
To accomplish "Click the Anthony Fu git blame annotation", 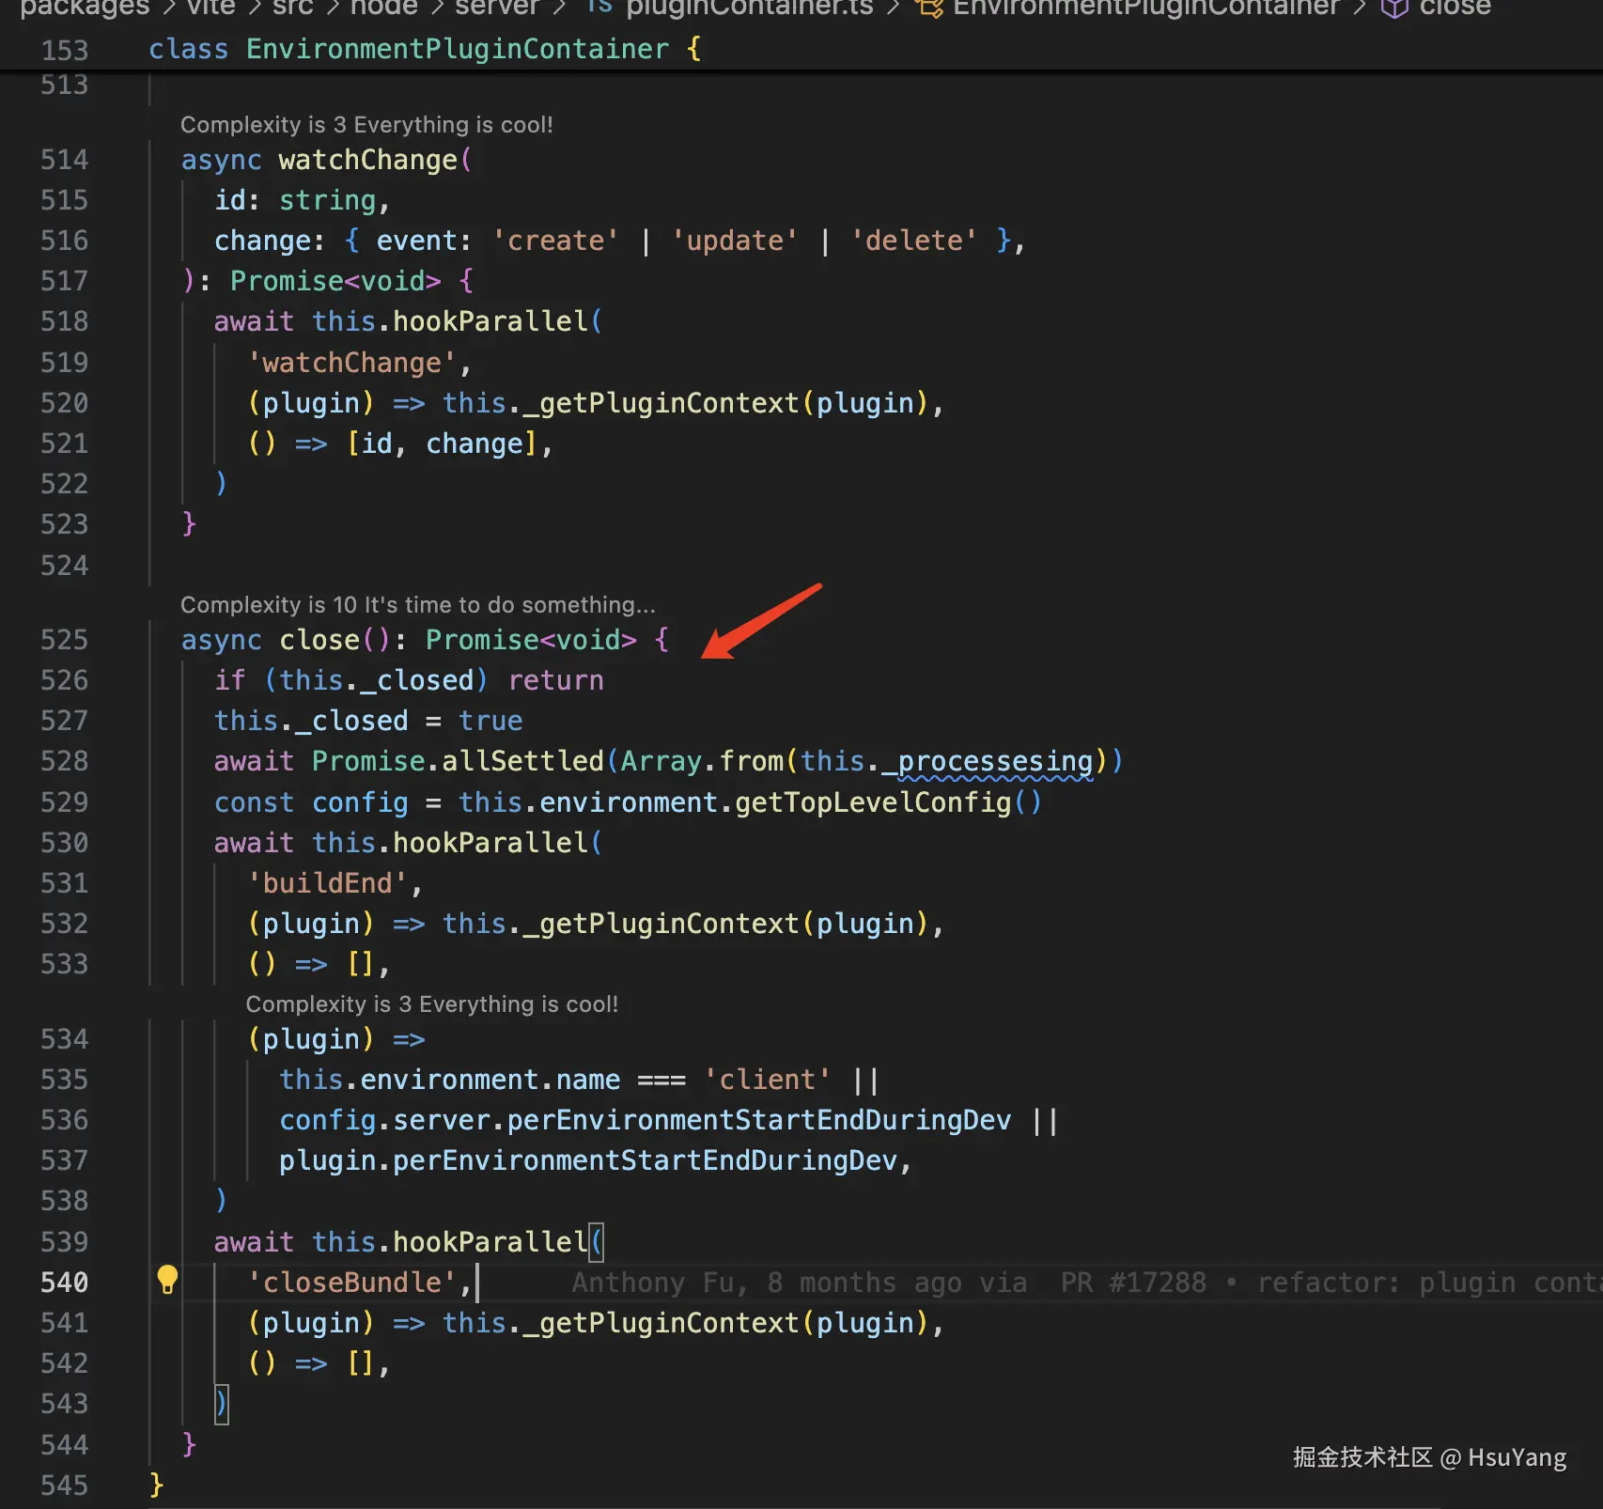I will (1087, 1283).
